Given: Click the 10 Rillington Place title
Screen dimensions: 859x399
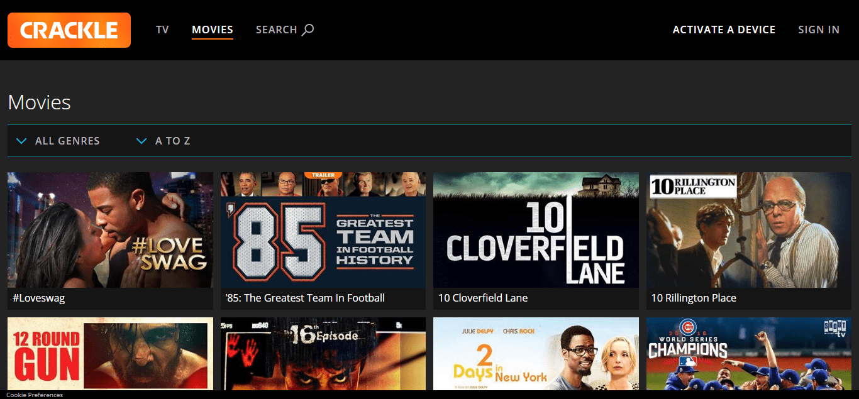Looking at the screenshot, I should pos(694,298).
